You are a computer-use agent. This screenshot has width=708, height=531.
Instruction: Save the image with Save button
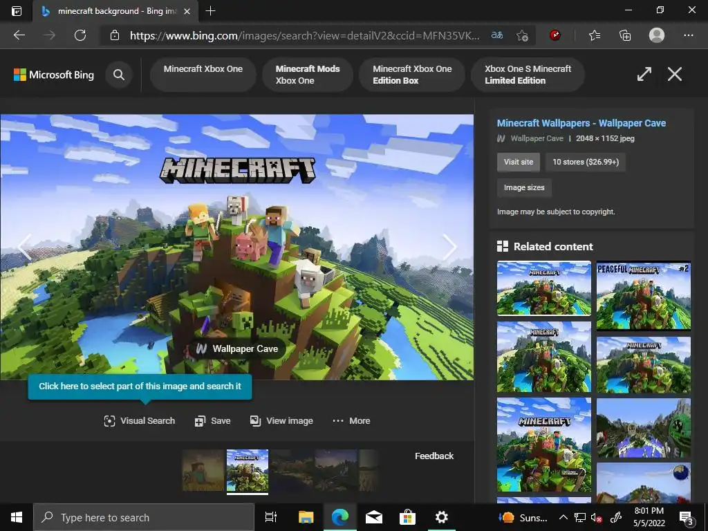(x=213, y=421)
